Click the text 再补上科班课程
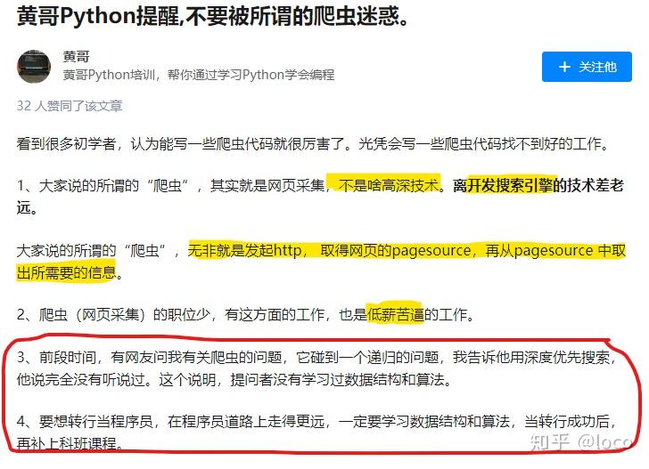 point(66,443)
